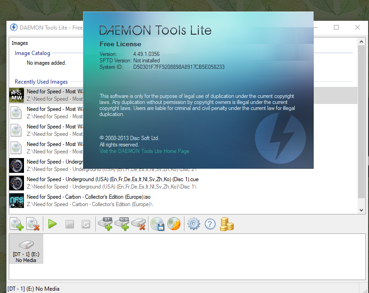The width and height of the screenshot is (369, 293).
Task: Click the Recently Used Images header
Action: click(x=41, y=81)
